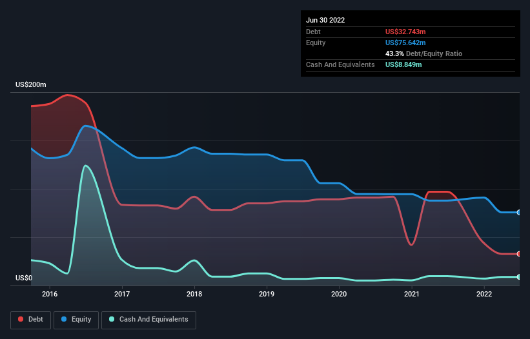Toggle the Equity series legend button
Screen dimensions: 530x339
click(x=76, y=320)
